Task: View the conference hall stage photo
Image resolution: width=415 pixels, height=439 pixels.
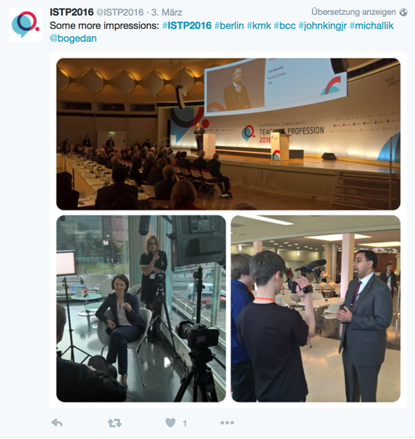Action: coord(228,134)
